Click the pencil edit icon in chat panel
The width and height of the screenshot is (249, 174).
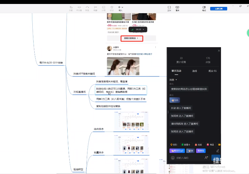[x=218, y=151]
